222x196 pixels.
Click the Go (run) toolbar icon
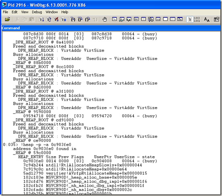point(41,19)
